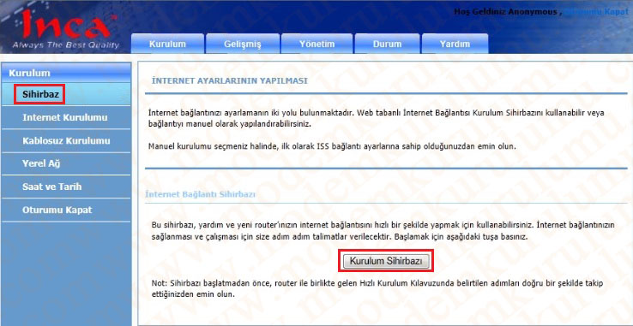Click the İnternet Bağlantı Sihirbazı section title
Viewport: 633px width, 326px height.
[200, 195]
